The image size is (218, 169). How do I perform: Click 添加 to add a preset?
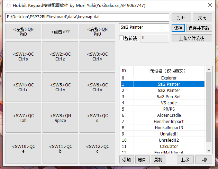[x=126, y=160]
